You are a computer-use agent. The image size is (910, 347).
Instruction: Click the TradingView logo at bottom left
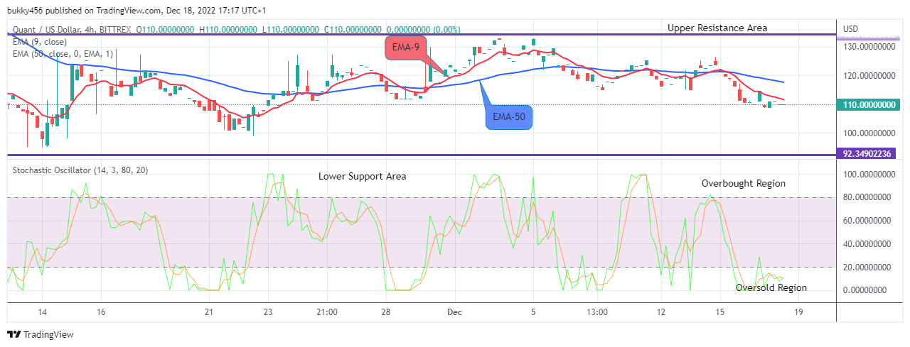pyautogui.click(x=41, y=334)
